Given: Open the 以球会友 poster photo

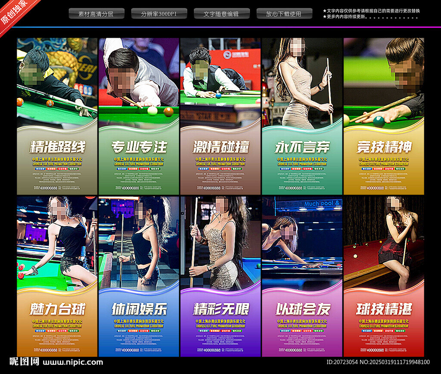Looking at the screenshot, I should click(302, 243).
